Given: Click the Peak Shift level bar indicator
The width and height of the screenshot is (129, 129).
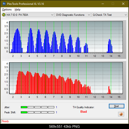Looking at the screenshot, I should pyautogui.click(x=38, y=112).
